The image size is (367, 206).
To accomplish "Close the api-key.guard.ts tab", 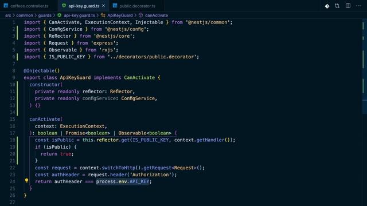I will click(103, 6).
